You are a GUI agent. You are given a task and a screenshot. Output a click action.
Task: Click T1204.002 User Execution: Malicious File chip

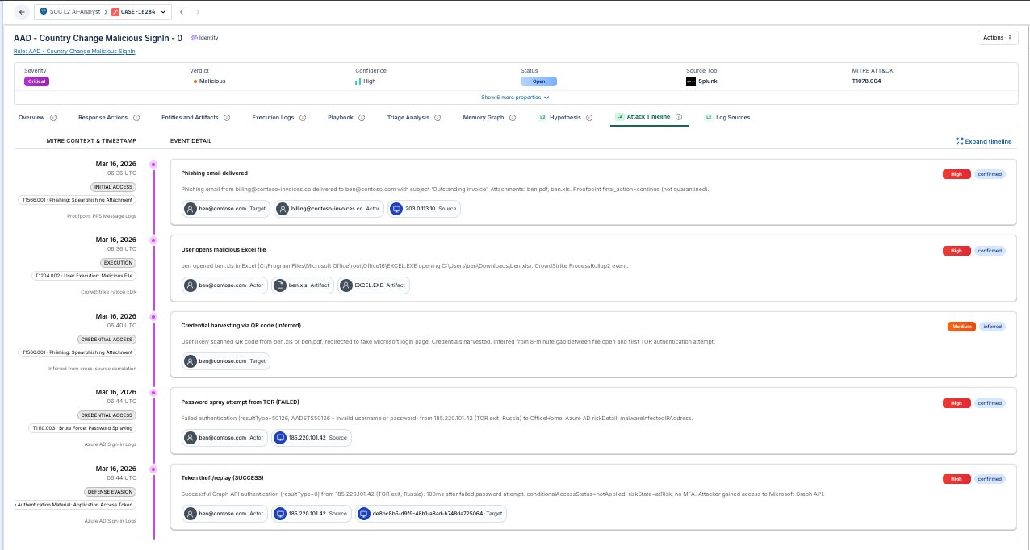coord(85,276)
